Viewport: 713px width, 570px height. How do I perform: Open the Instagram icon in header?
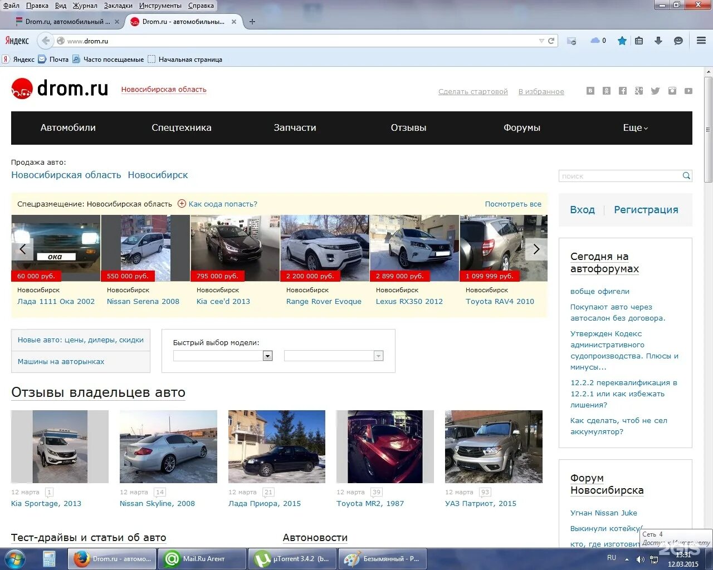tap(672, 91)
